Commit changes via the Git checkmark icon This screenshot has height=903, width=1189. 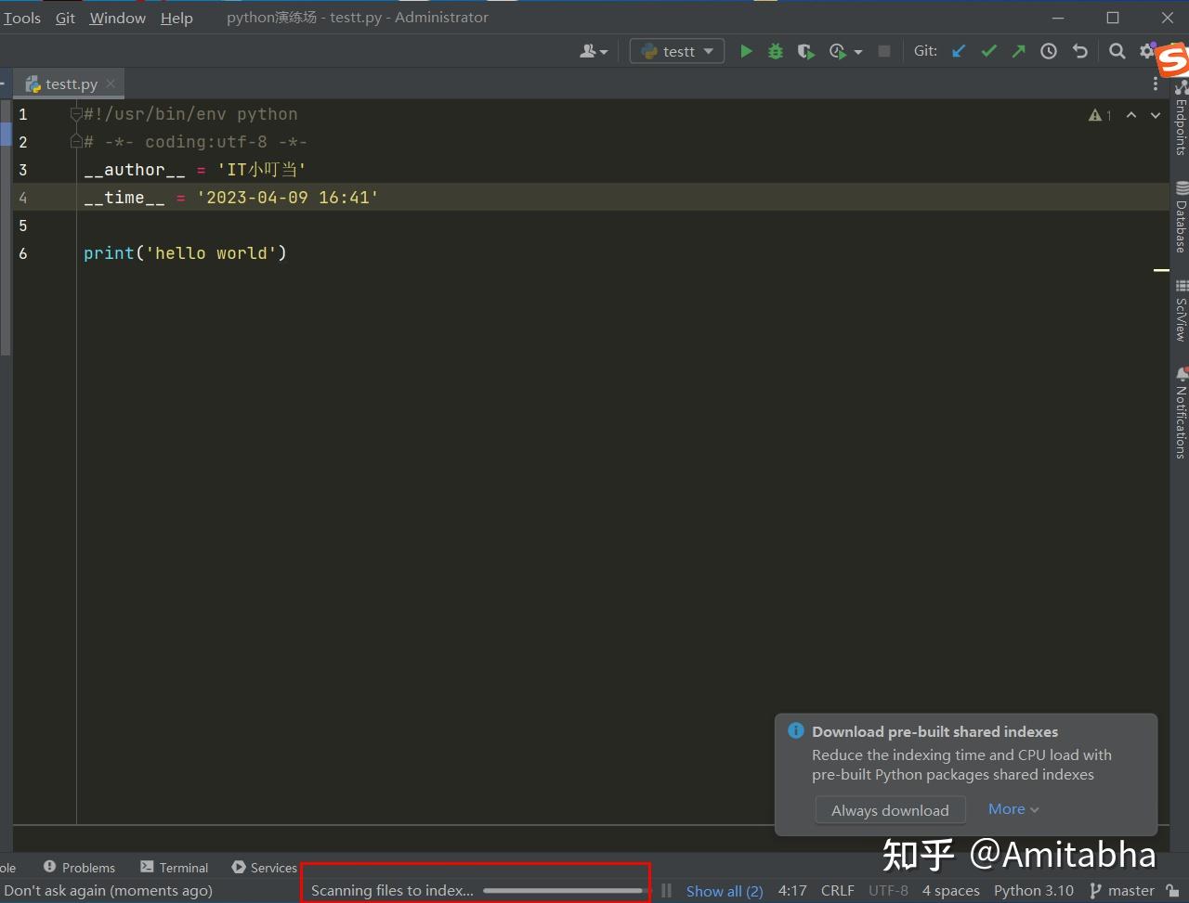pos(988,51)
